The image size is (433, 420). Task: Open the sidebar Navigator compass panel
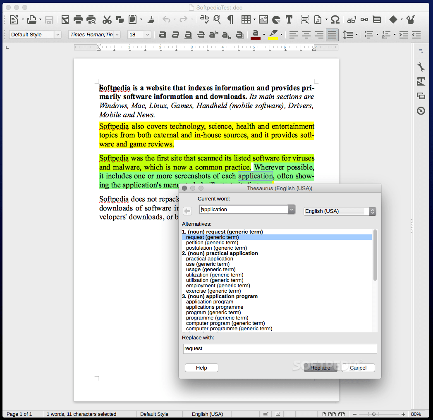coord(421,111)
